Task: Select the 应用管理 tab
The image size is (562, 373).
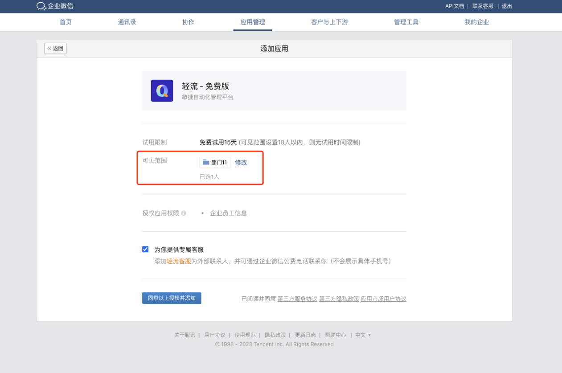Action: pos(253,22)
